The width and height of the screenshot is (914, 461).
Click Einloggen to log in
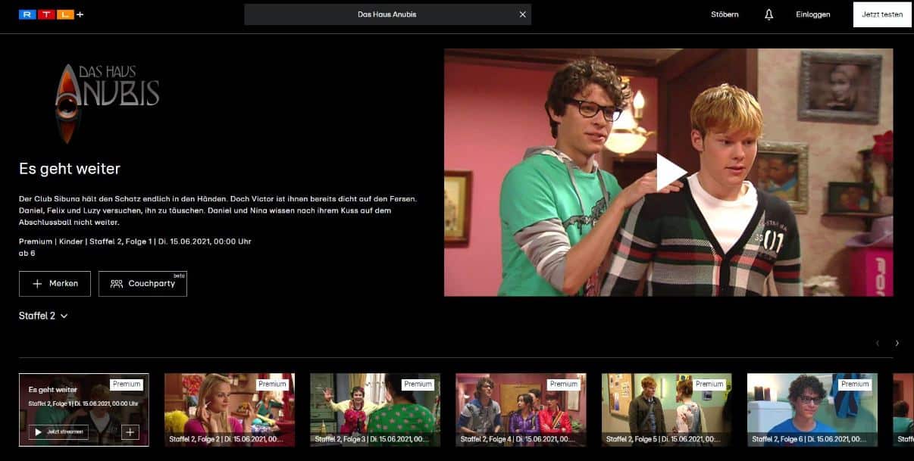(813, 14)
